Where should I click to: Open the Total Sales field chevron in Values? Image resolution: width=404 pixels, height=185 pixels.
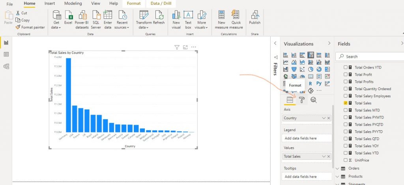click(324, 157)
